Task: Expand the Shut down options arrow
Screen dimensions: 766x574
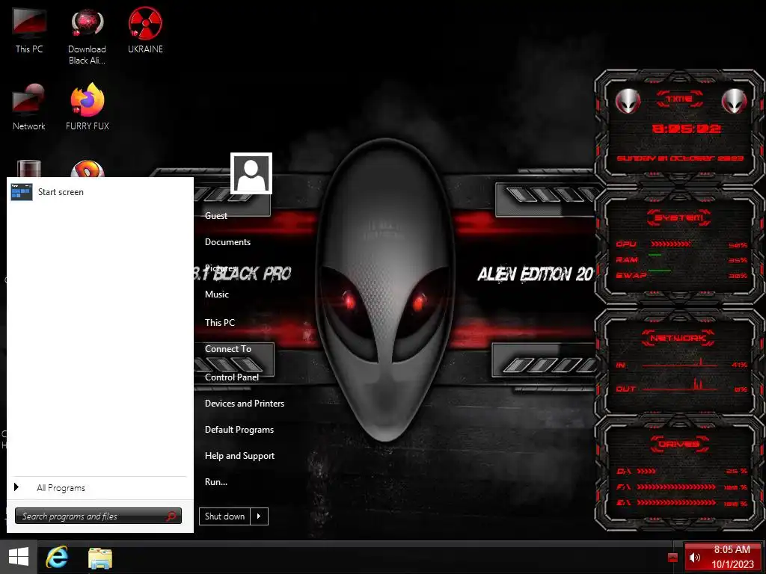Action: (x=259, y=516)
